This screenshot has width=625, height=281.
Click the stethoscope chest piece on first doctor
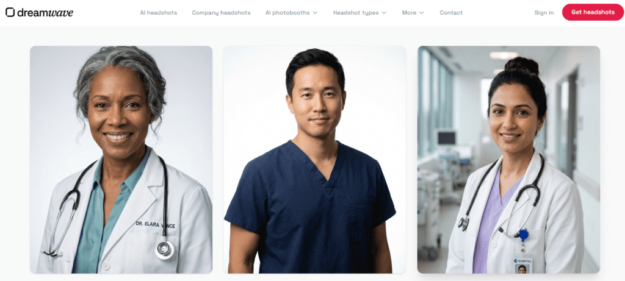165,251
